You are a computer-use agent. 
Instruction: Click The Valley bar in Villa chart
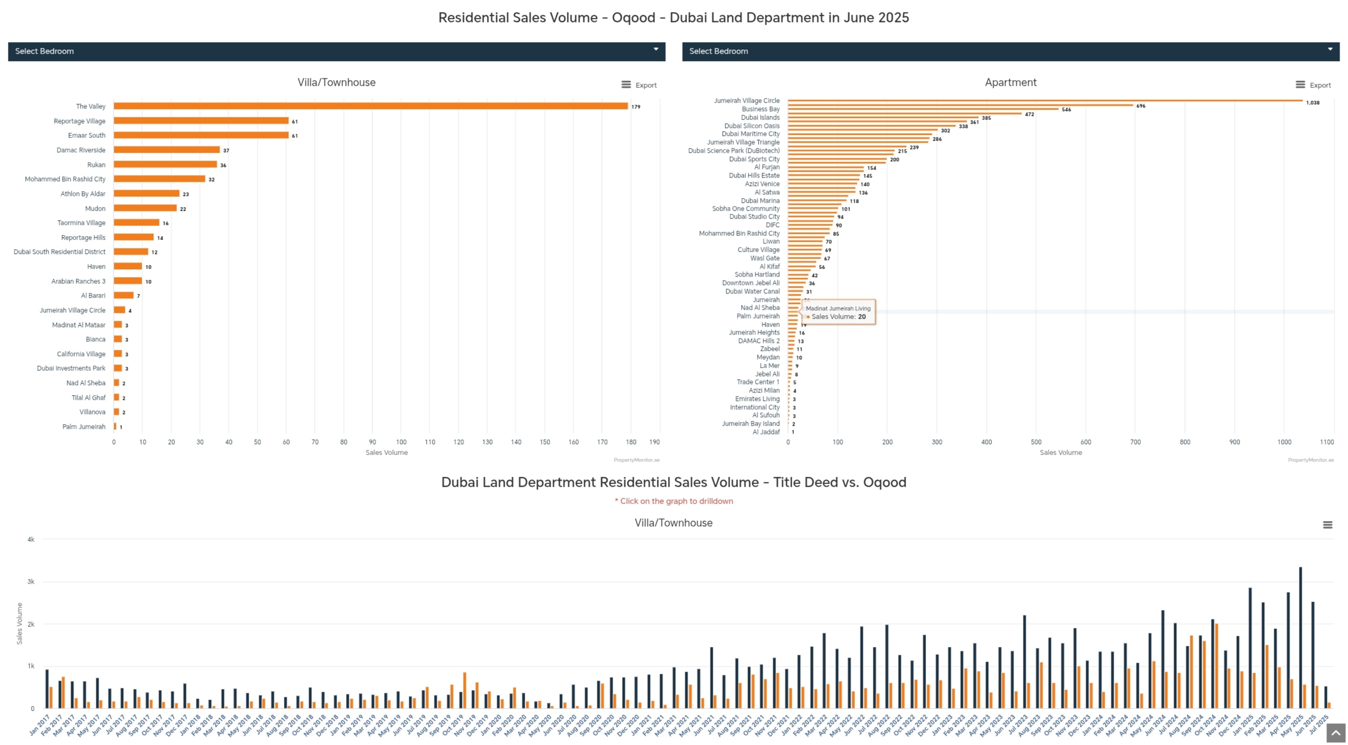(371, 106)
